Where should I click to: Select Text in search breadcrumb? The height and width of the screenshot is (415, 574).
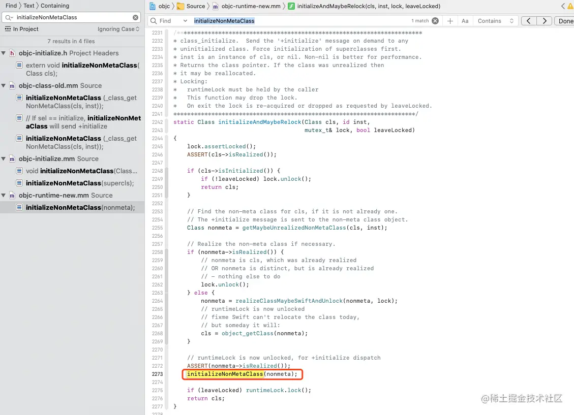(28, 6)
